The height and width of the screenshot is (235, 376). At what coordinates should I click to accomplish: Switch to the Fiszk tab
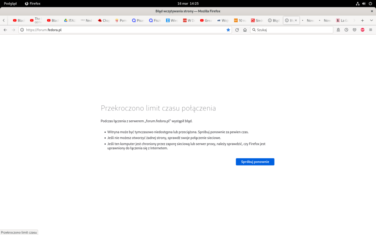(155, 21)
